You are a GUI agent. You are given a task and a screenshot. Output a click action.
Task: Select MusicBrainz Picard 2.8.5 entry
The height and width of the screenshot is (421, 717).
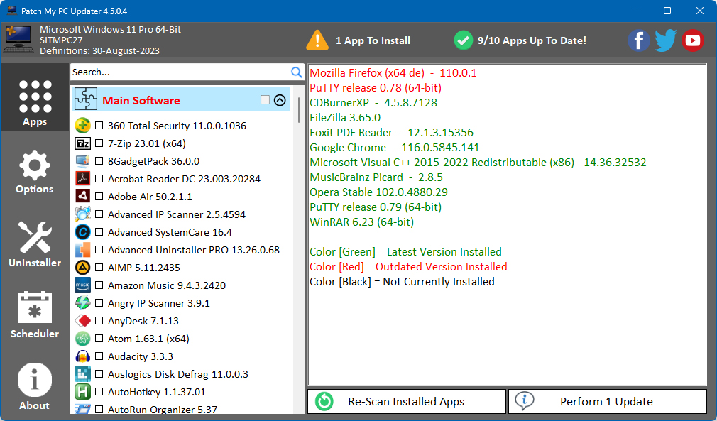[376, 177]
